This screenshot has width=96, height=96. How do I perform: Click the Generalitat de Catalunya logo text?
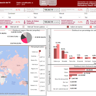87,4
